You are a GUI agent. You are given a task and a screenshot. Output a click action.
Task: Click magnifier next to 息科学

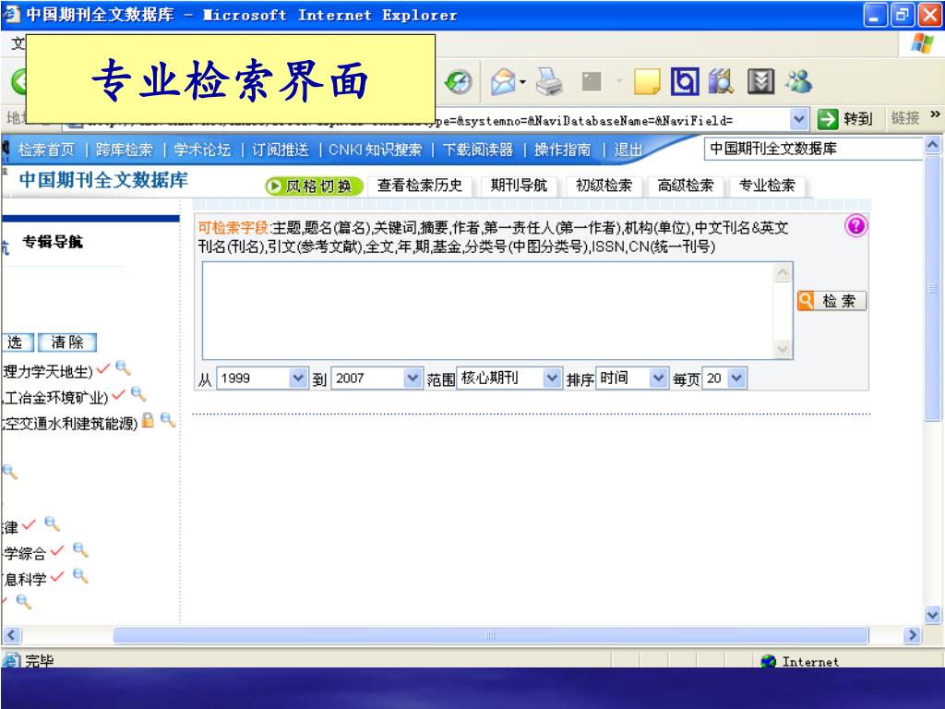[x=81, y=576]
